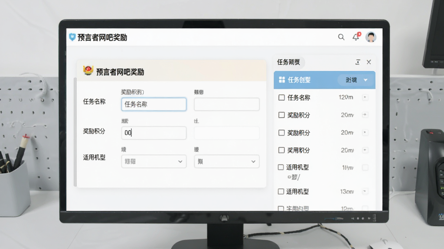Image resolution: width=444 pixels, height=249 pixels.
Task: Click the empty input beside the 任务名称 field
Action: point(226,104)
